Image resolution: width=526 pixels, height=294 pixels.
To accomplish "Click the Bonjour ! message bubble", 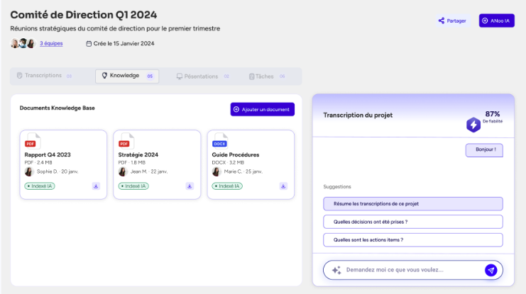I will [484, 150].
